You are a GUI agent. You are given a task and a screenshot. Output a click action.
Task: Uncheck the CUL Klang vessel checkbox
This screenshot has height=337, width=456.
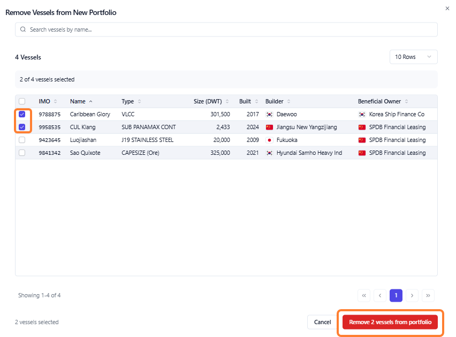[22, 127]
